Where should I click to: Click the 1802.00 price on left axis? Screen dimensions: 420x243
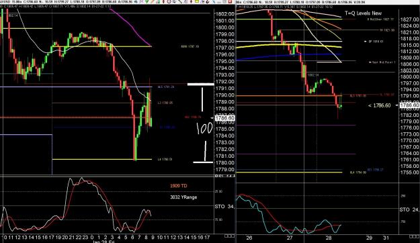225,14
